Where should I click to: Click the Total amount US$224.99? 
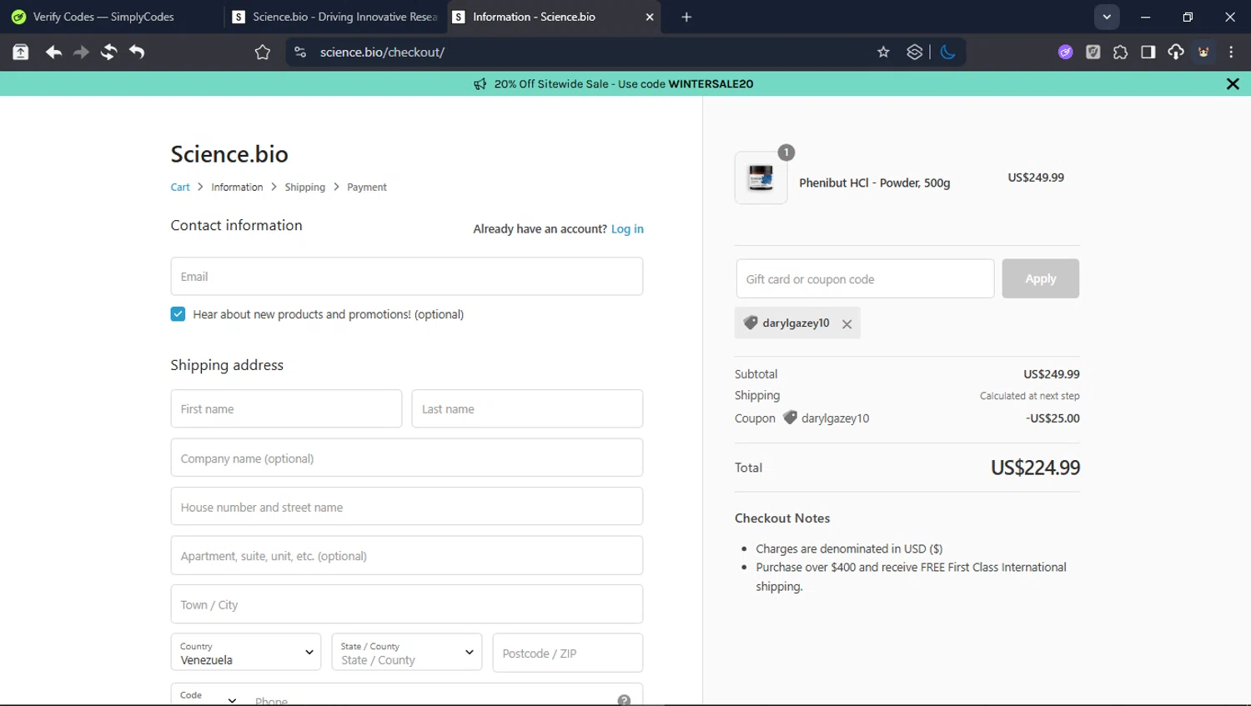point(1035,468)
